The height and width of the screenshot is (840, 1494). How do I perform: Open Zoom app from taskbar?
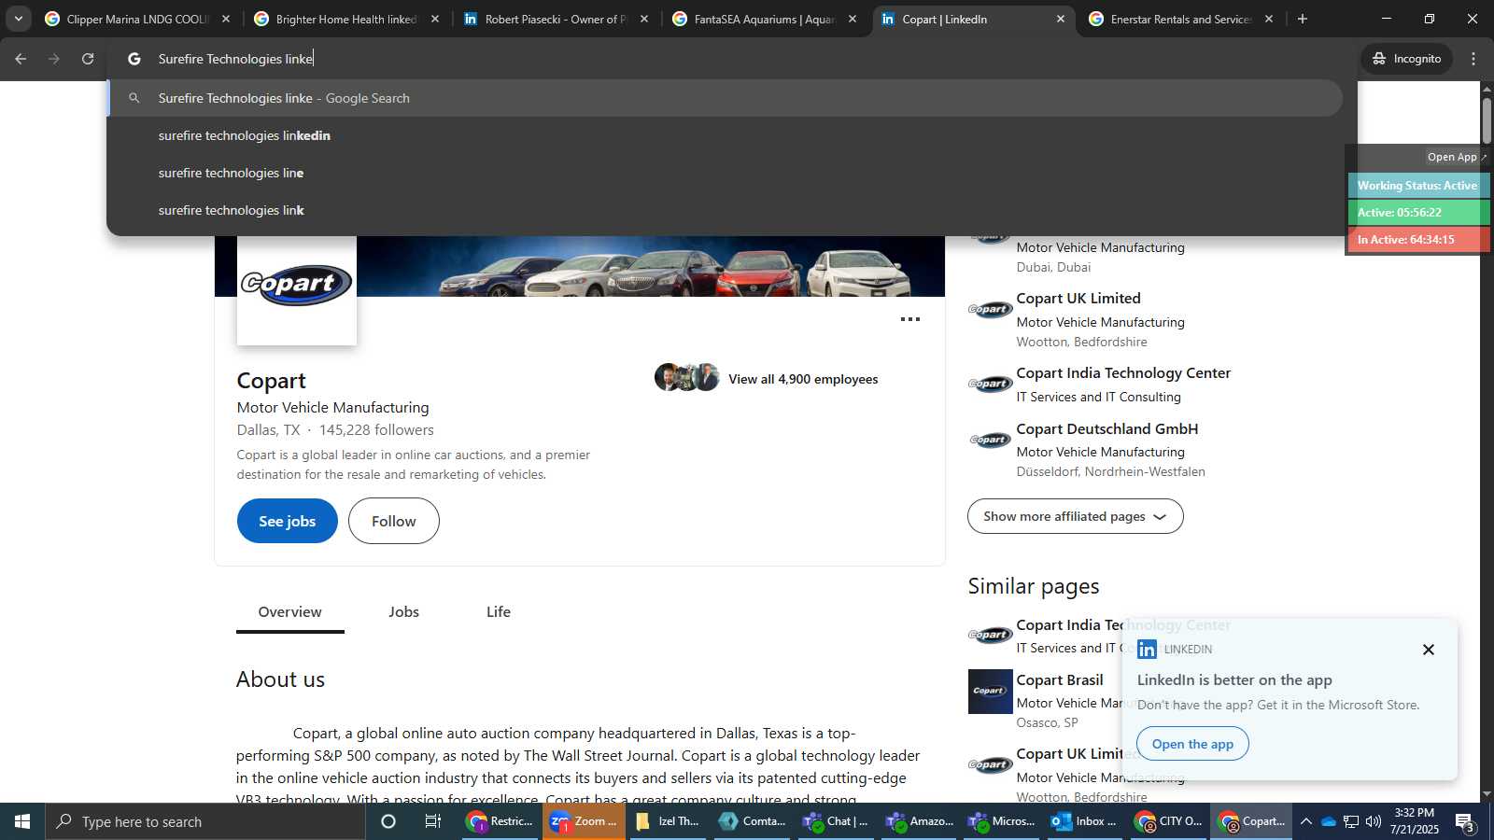tap(585, 821)
